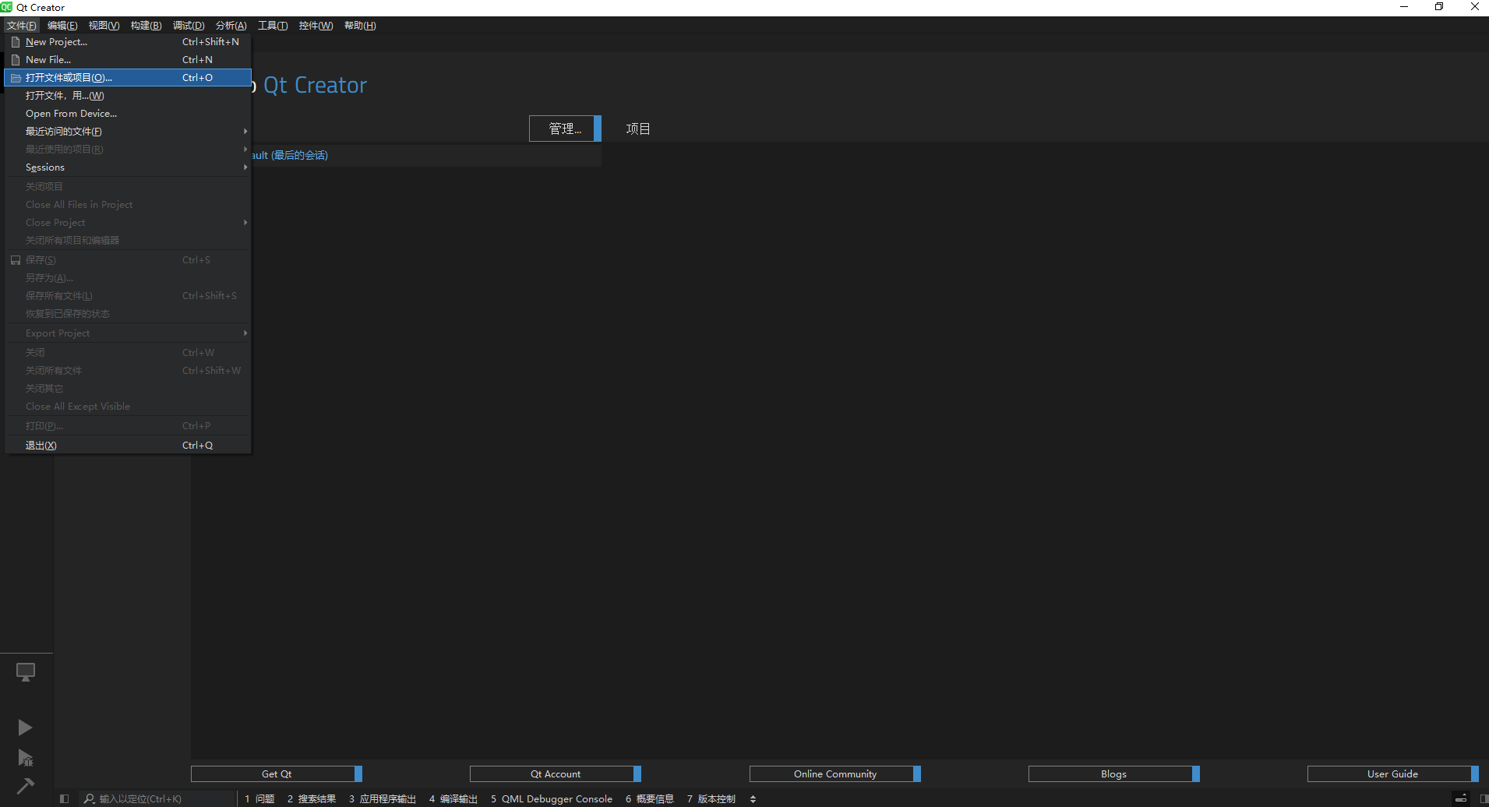The height and width of the screenshot is (807, 1489).
Task: Open output pane selector arrows
Action: (x=753, y=798)
